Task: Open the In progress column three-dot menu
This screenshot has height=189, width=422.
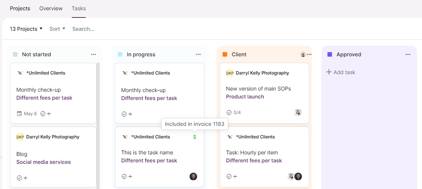Action: pos(198,54)
